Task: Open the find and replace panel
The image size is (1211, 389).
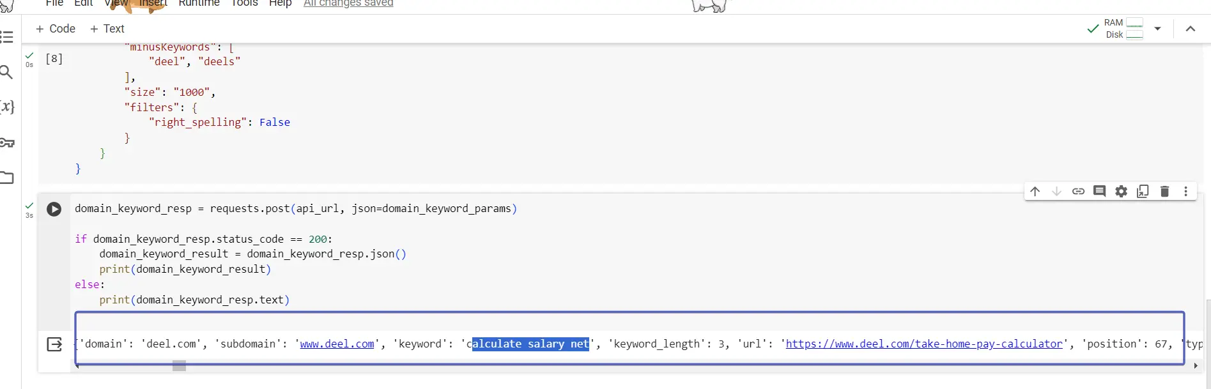Action: point(6,72)
